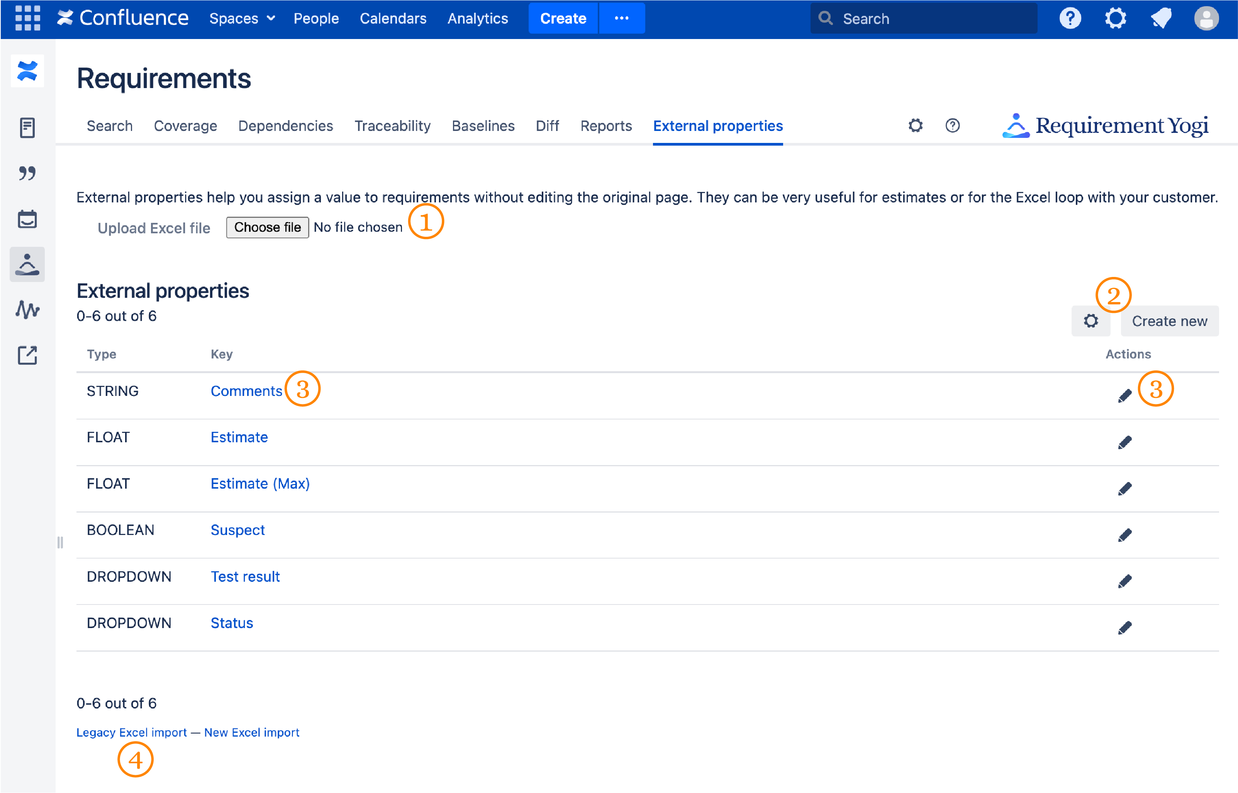Open the pages icon in the sidebar

pyautogui.click(x=27, y=127)
